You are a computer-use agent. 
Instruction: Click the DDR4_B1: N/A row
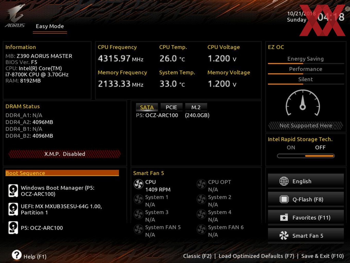point(24,129)
